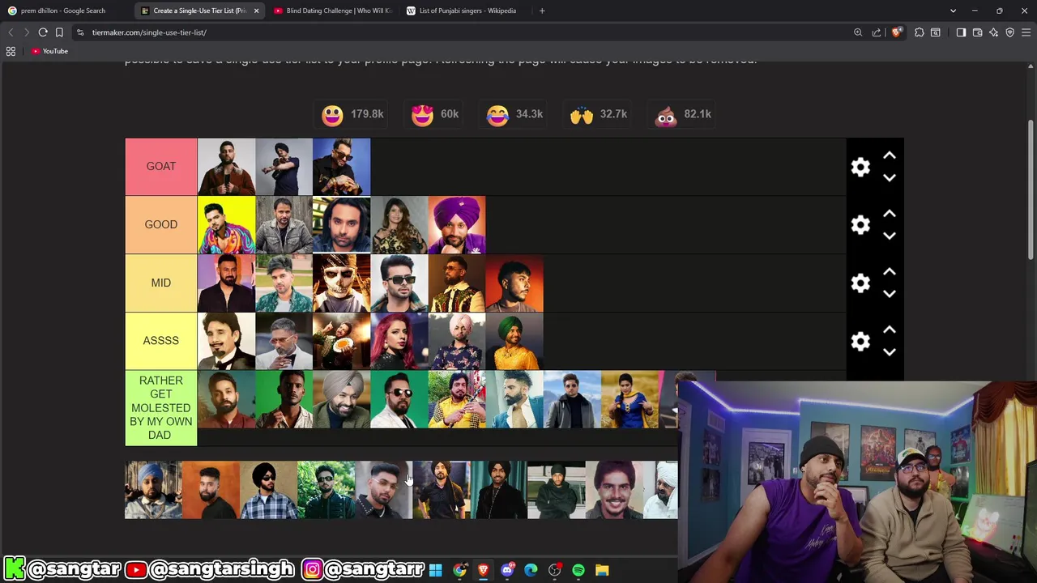Click the grinning face reaction 179.8k
Screen dimensions: 1037x583
[x=352, y=115]
